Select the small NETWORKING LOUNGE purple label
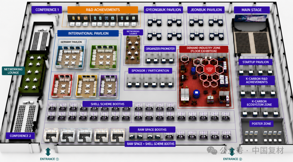 coord(133,32)
